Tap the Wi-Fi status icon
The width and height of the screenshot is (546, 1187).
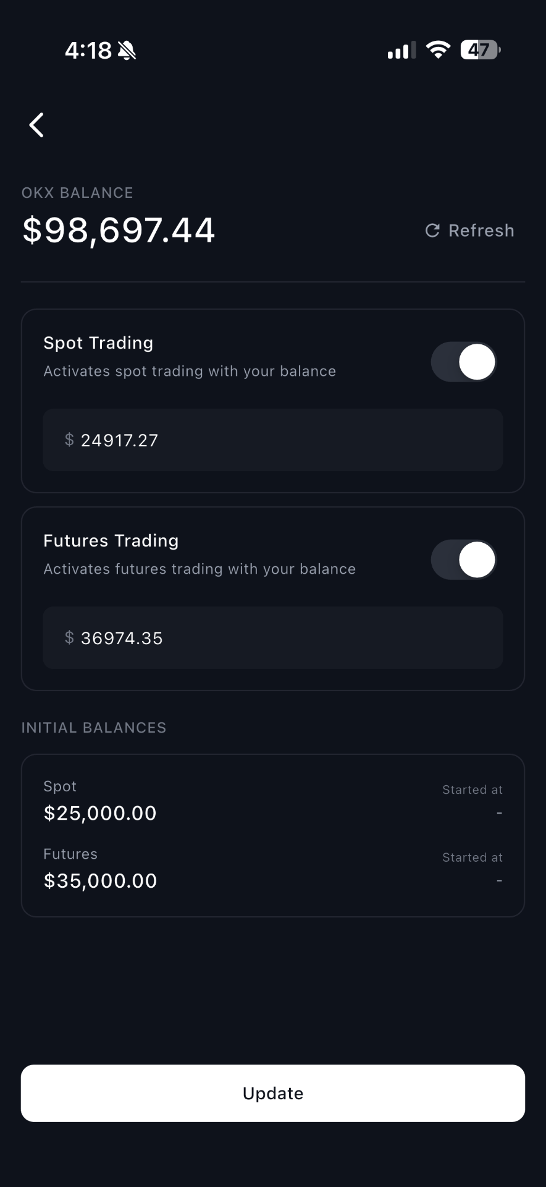click(x=438, y=50)
